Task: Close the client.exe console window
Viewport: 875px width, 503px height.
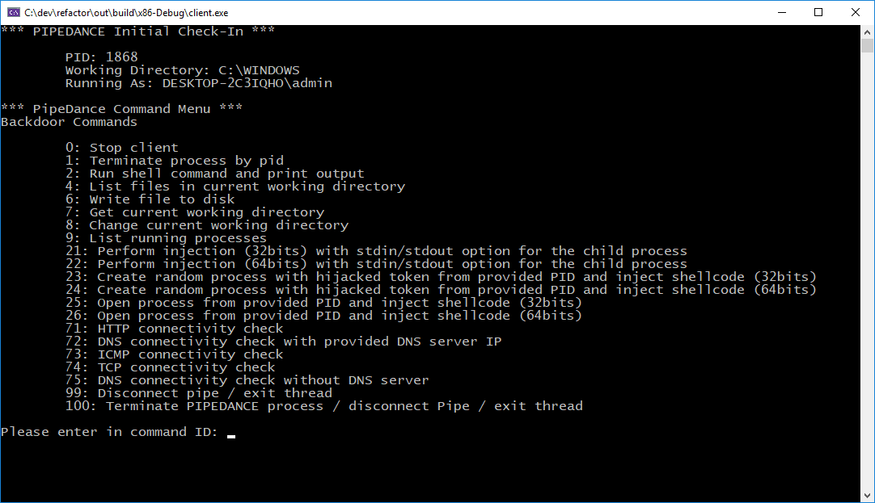Action: 856,12
